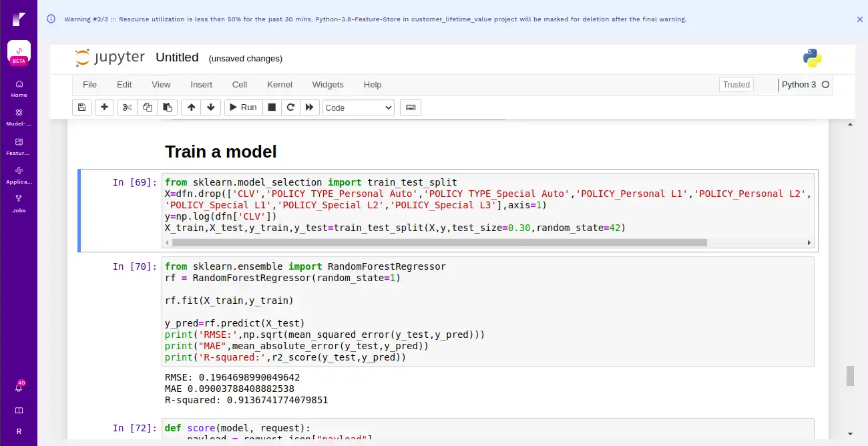Open notifications bell with 40 badge
868x446 pixels.
[19, 387]
